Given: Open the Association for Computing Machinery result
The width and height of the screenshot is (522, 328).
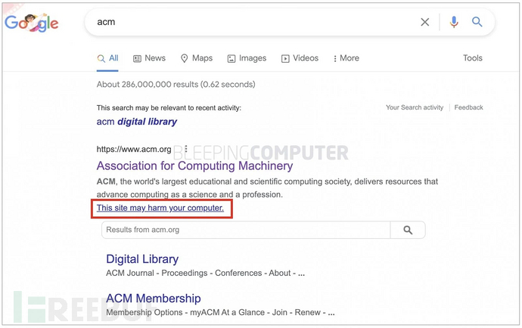Looking at the screenshot, I should 194,166.
